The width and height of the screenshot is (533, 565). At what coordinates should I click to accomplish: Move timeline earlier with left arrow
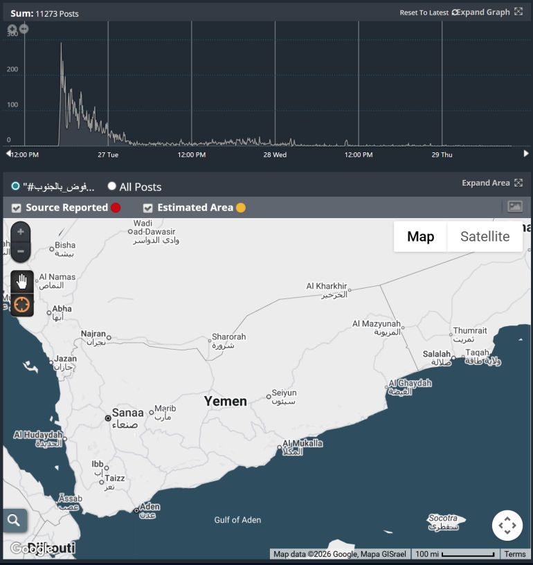(x=8, y=154)
